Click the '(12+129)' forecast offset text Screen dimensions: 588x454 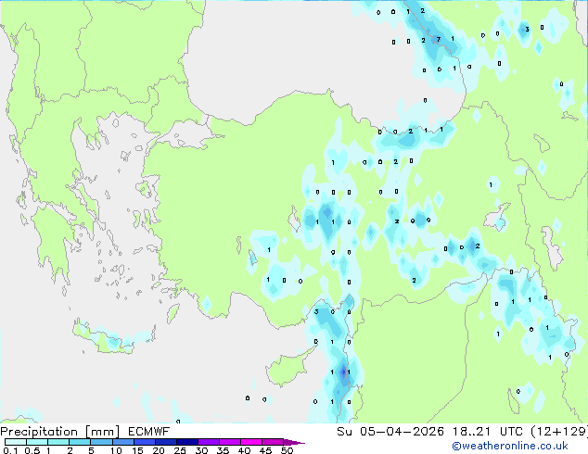(560, 431)
